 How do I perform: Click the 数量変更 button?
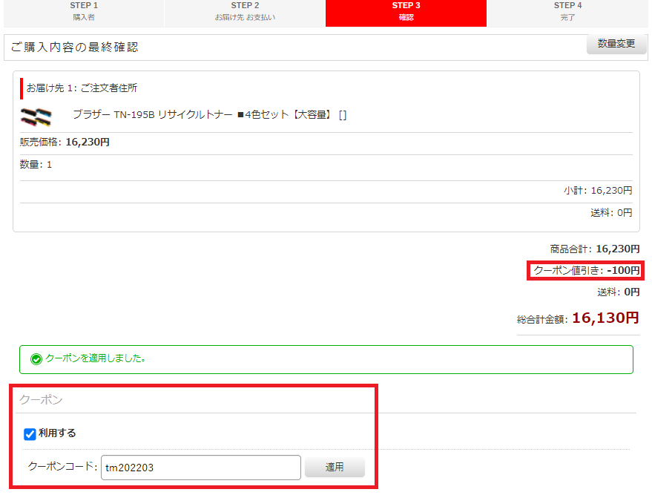pos(616,44)
